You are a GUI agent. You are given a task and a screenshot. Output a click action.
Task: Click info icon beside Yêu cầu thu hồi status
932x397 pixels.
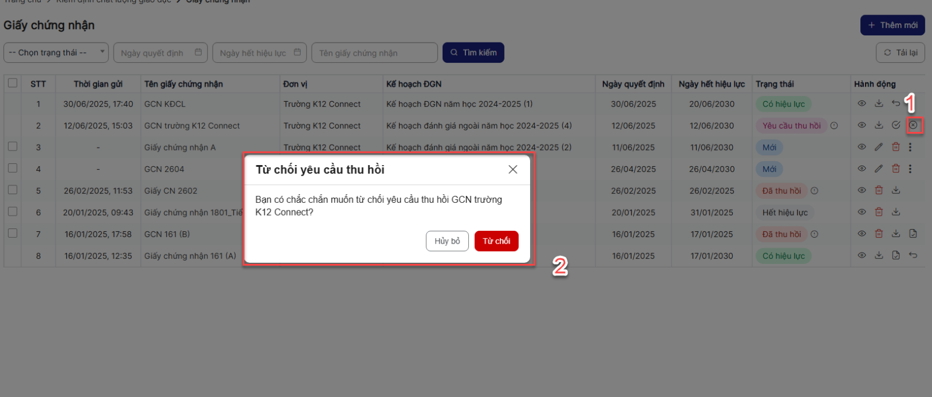[x=834, y=126]
